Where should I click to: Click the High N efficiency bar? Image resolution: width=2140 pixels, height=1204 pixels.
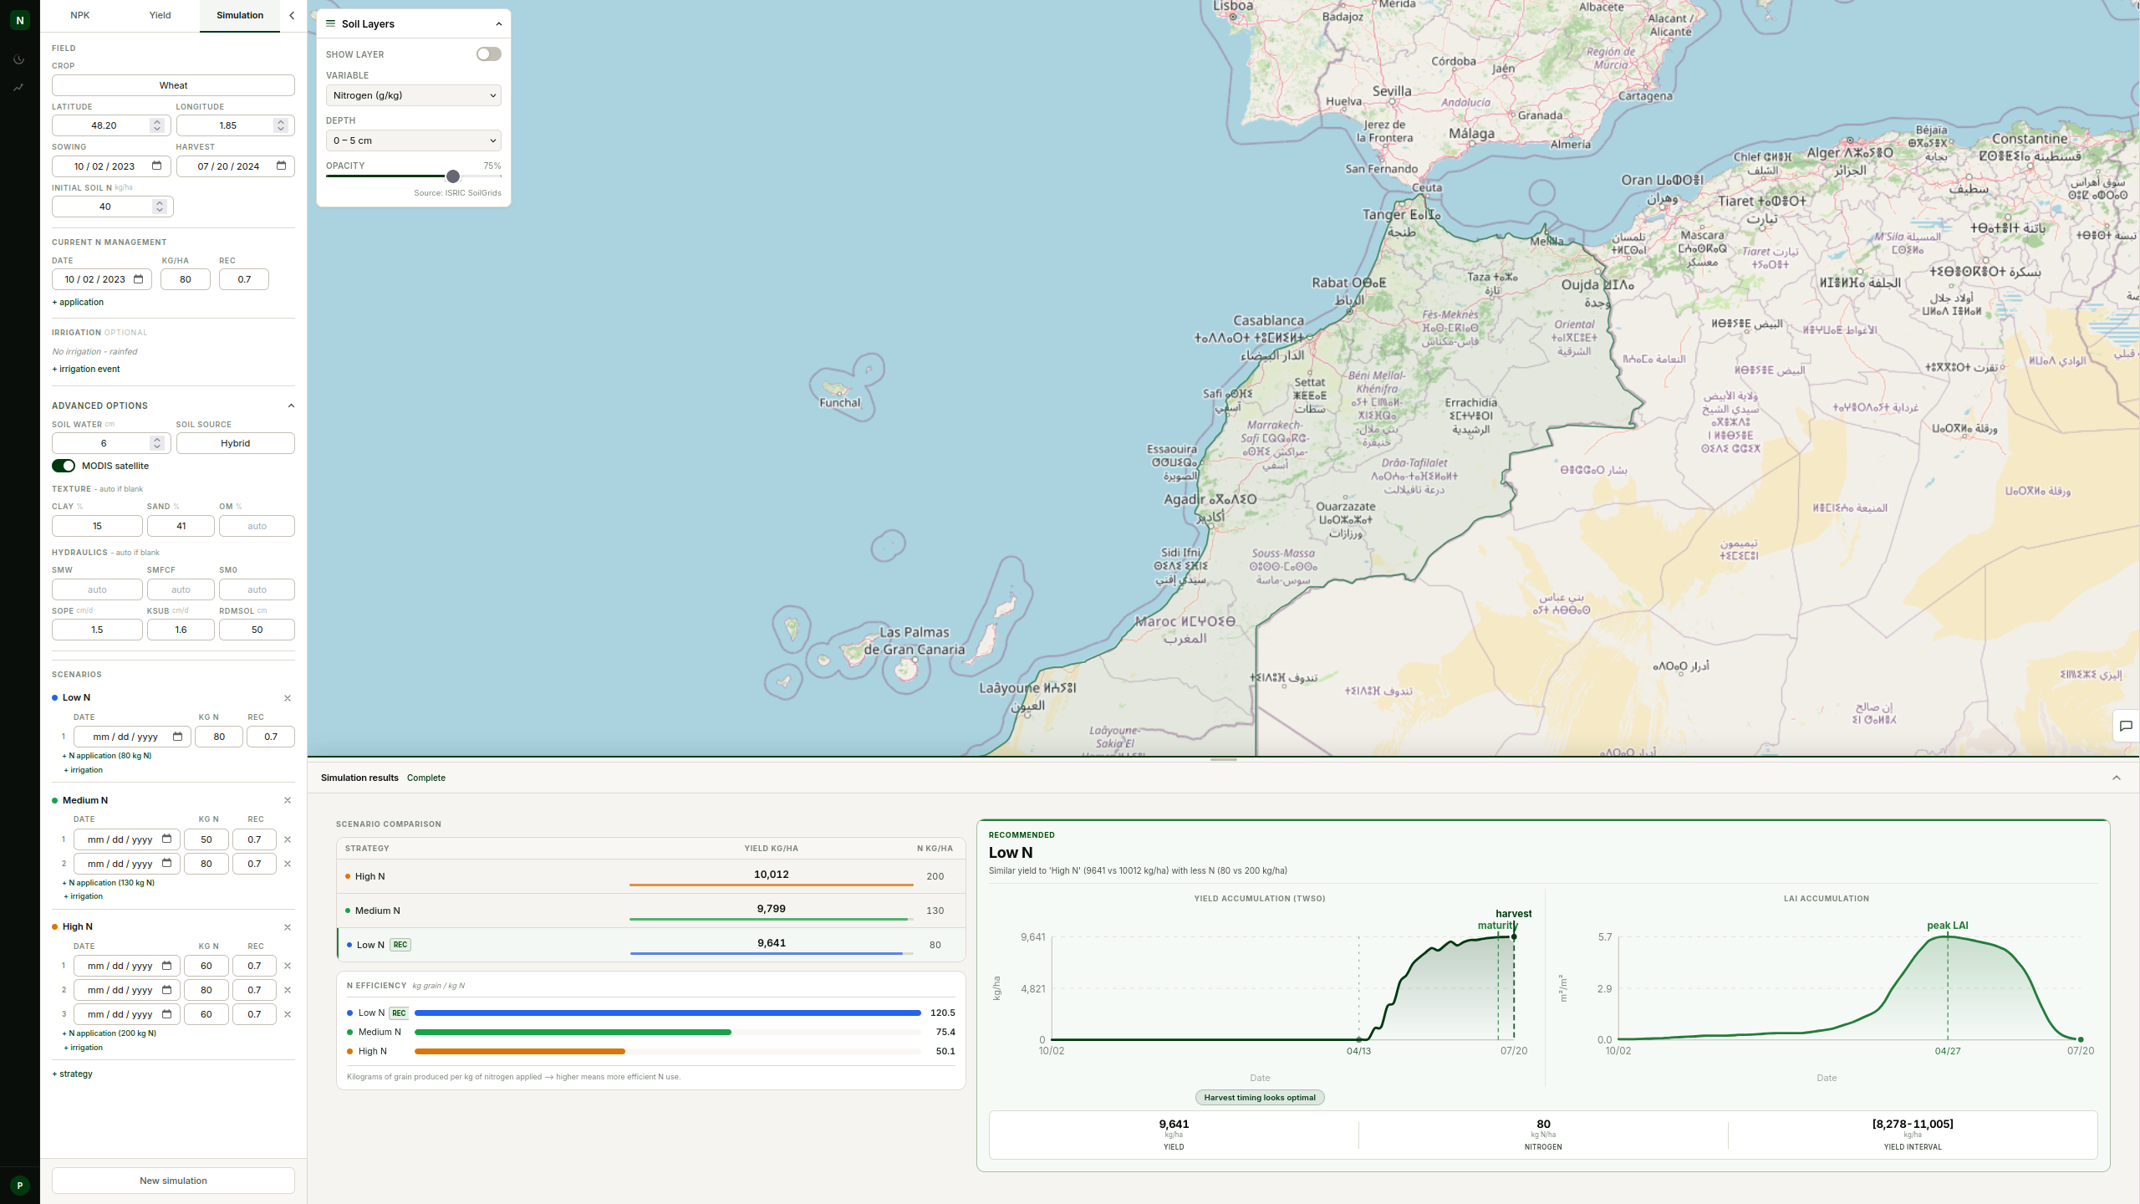[520, 1051]
